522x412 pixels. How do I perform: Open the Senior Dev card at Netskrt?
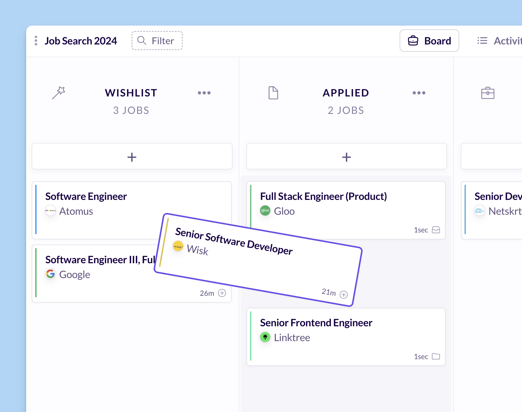(492, 210)
